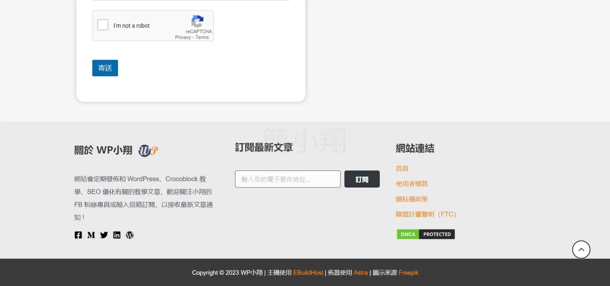
Task: Click the 訂閱 subscribe button
Action: tap(362, 179)
